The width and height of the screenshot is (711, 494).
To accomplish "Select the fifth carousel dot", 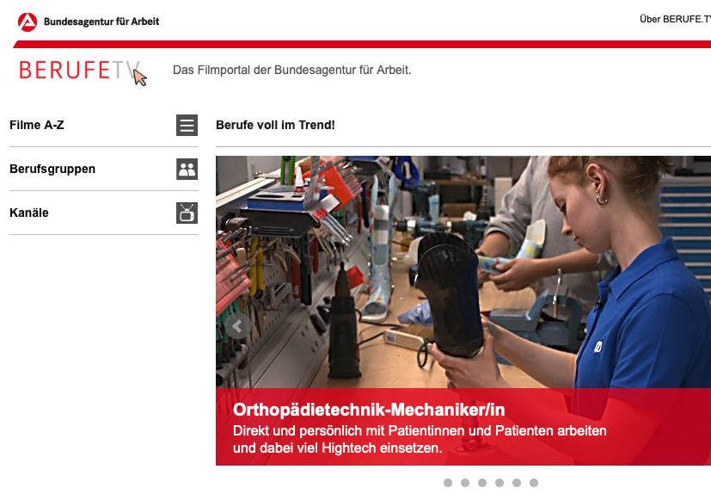I will click(517, 483).
